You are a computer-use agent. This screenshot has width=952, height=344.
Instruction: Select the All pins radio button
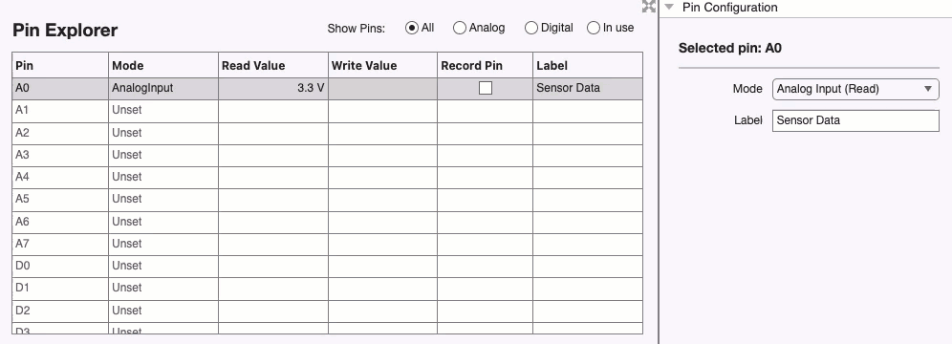coord(412,28)
